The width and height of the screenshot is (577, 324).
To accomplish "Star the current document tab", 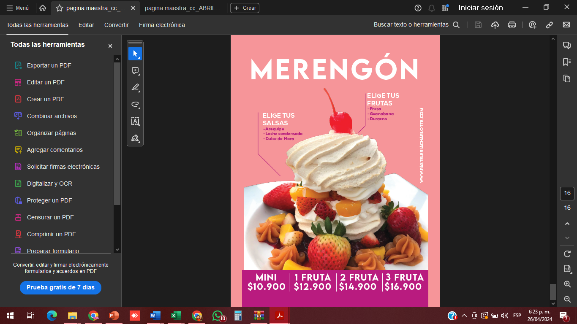I will point(60,8).
